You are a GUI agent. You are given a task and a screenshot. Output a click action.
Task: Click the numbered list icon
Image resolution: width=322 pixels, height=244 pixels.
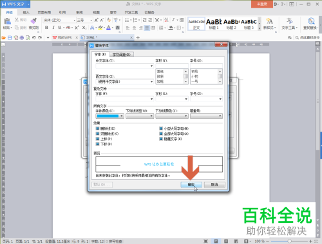pos(135,20)
